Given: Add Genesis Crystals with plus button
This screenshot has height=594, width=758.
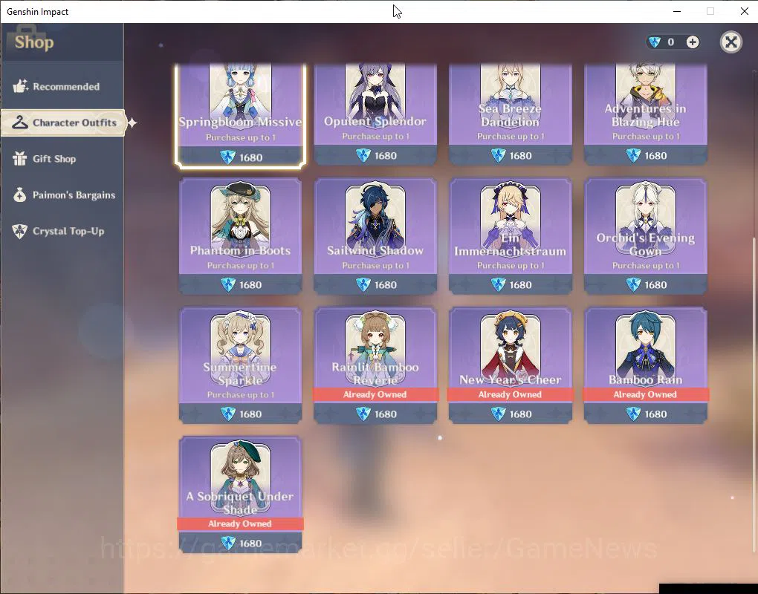Looking at the screenshot, I should (693, 42).
